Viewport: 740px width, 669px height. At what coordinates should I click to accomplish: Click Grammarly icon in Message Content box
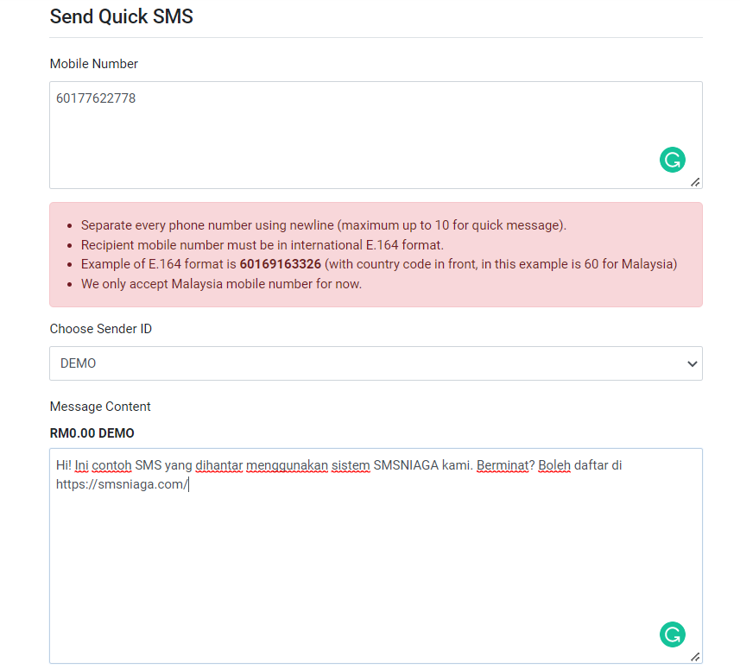tap(672, 634)
